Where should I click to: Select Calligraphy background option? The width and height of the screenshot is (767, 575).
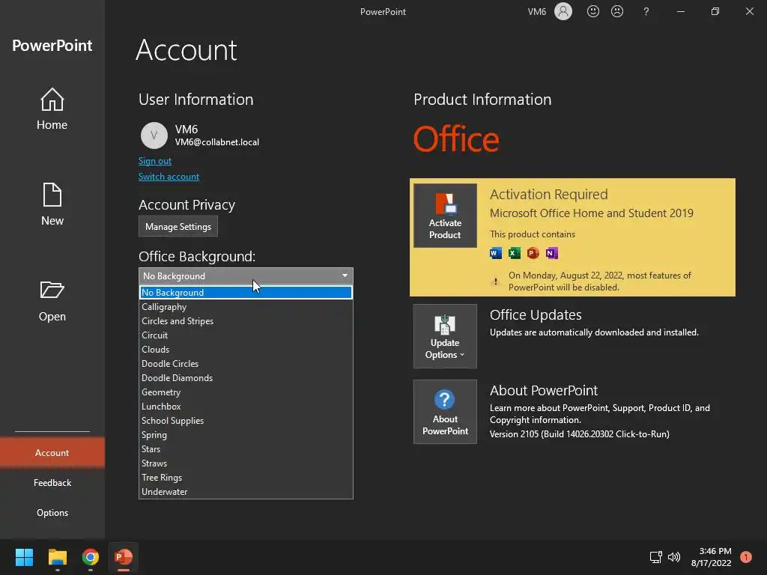(246, 306)
